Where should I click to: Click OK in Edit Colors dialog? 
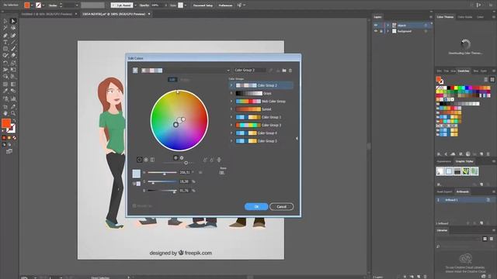tap(256, 207)
